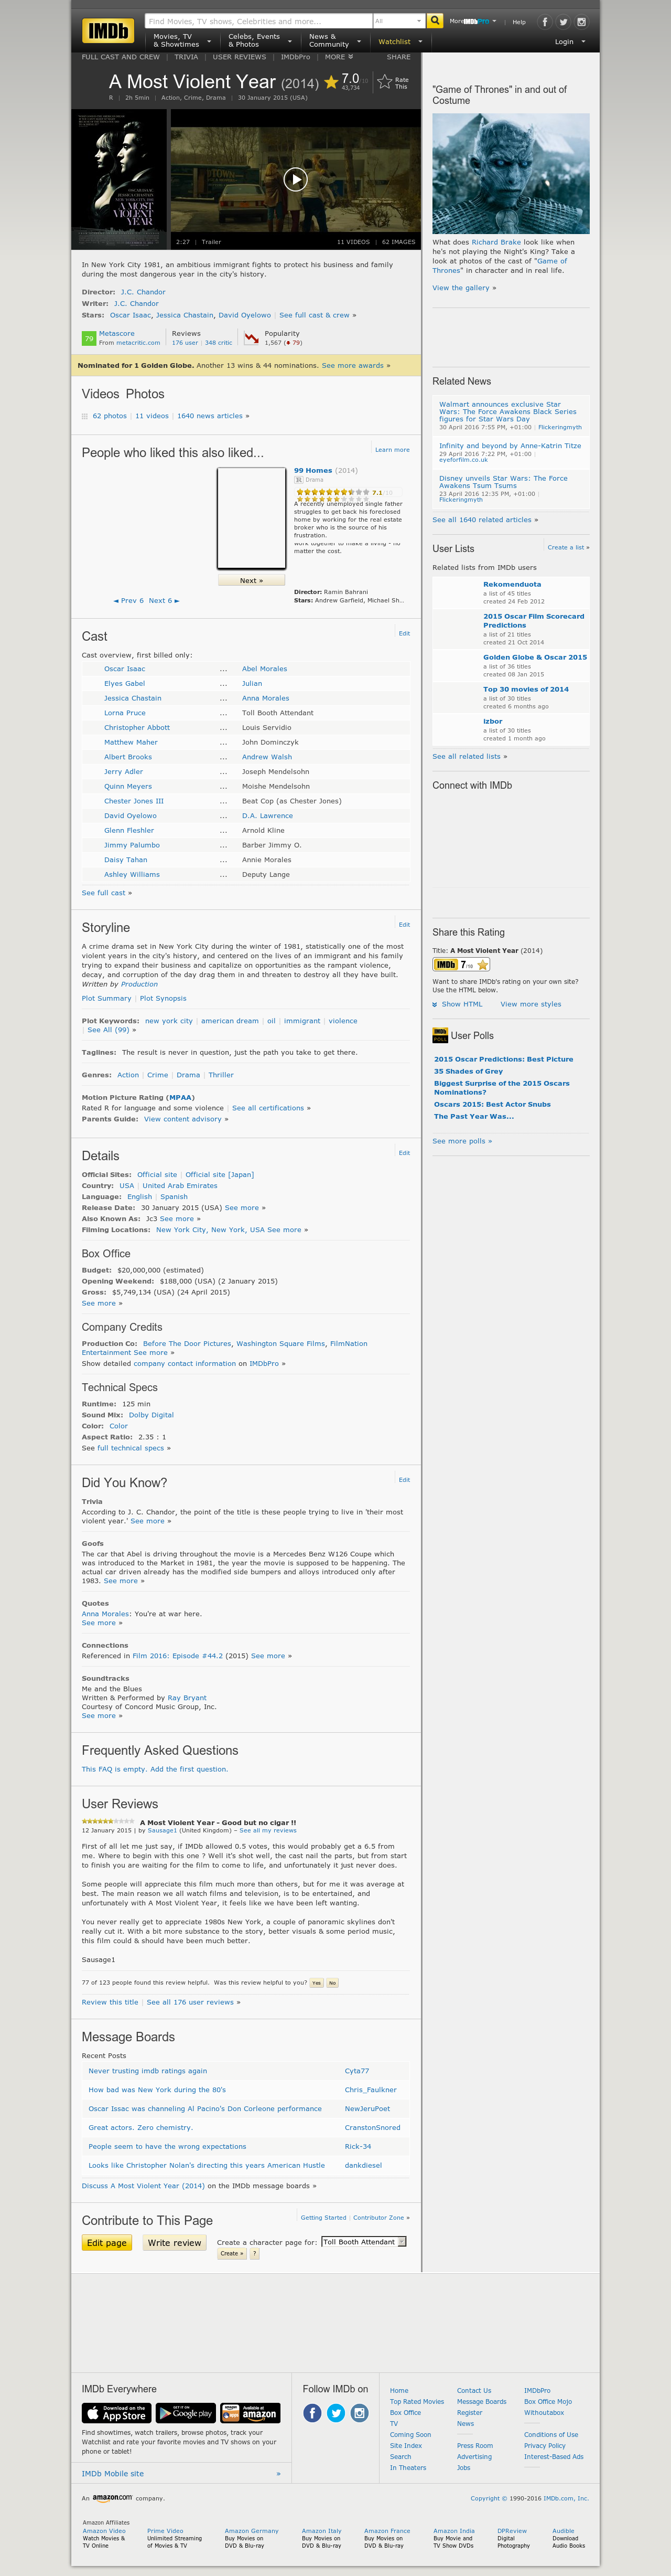Click the Rate This star

click(384, 82)
